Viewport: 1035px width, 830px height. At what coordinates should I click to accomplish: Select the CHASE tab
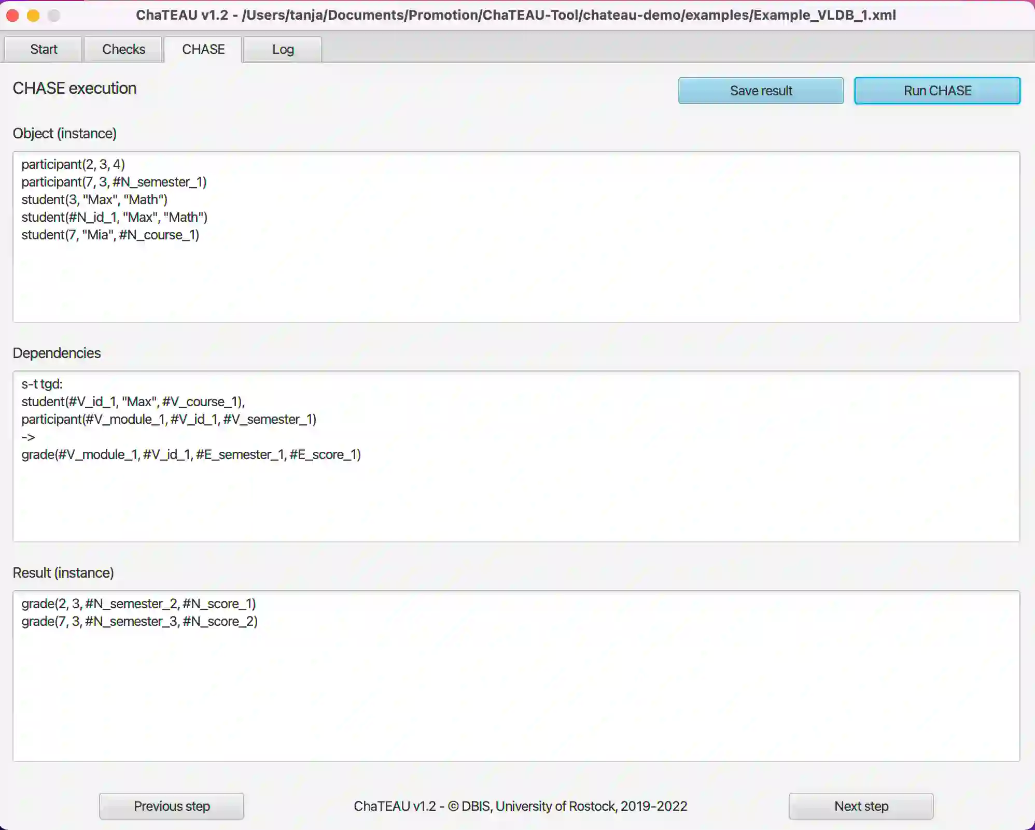tap(203, 49)
